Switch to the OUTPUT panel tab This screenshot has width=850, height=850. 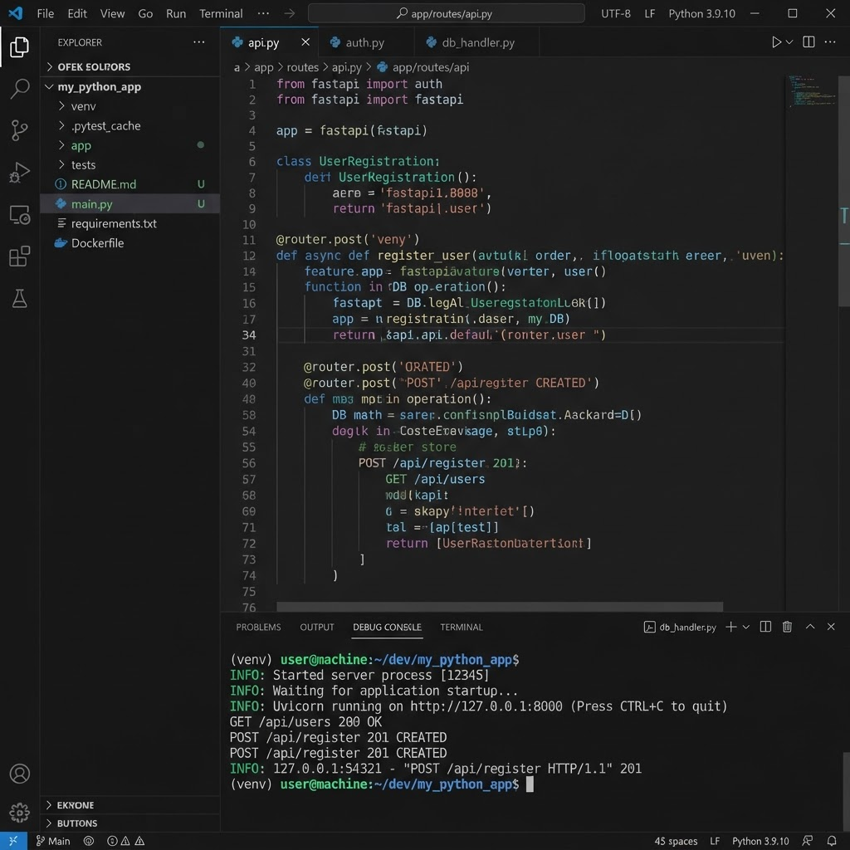(x=317, y=628)
